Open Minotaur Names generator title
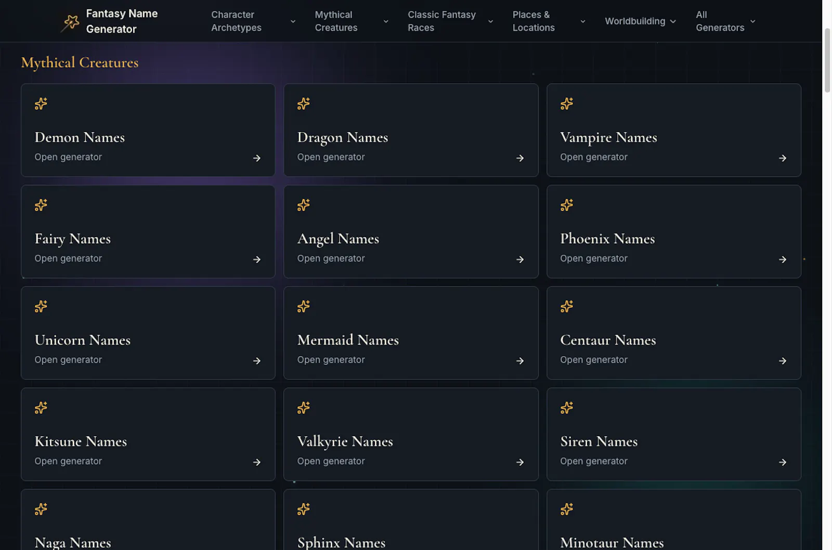Screen dimensions: 832x550 point(612,543)
